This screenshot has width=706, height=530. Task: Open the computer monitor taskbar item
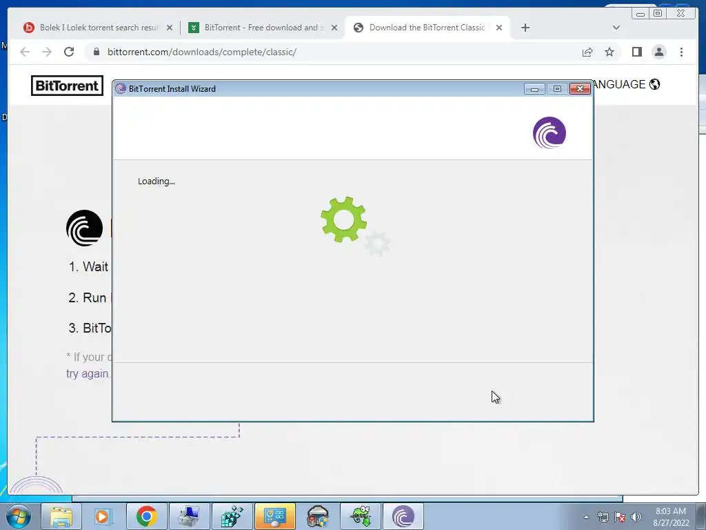point(189,516)
